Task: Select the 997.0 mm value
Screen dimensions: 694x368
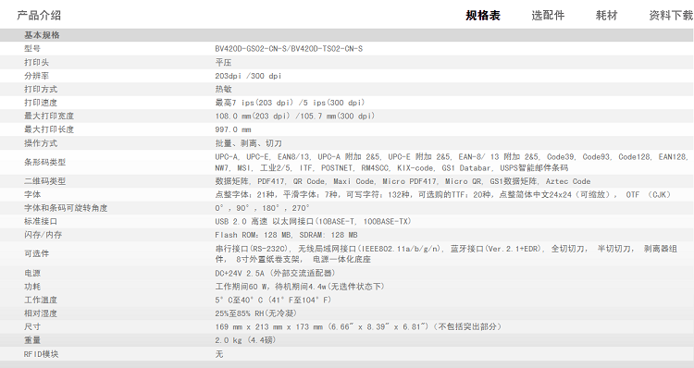Action: 233,129
